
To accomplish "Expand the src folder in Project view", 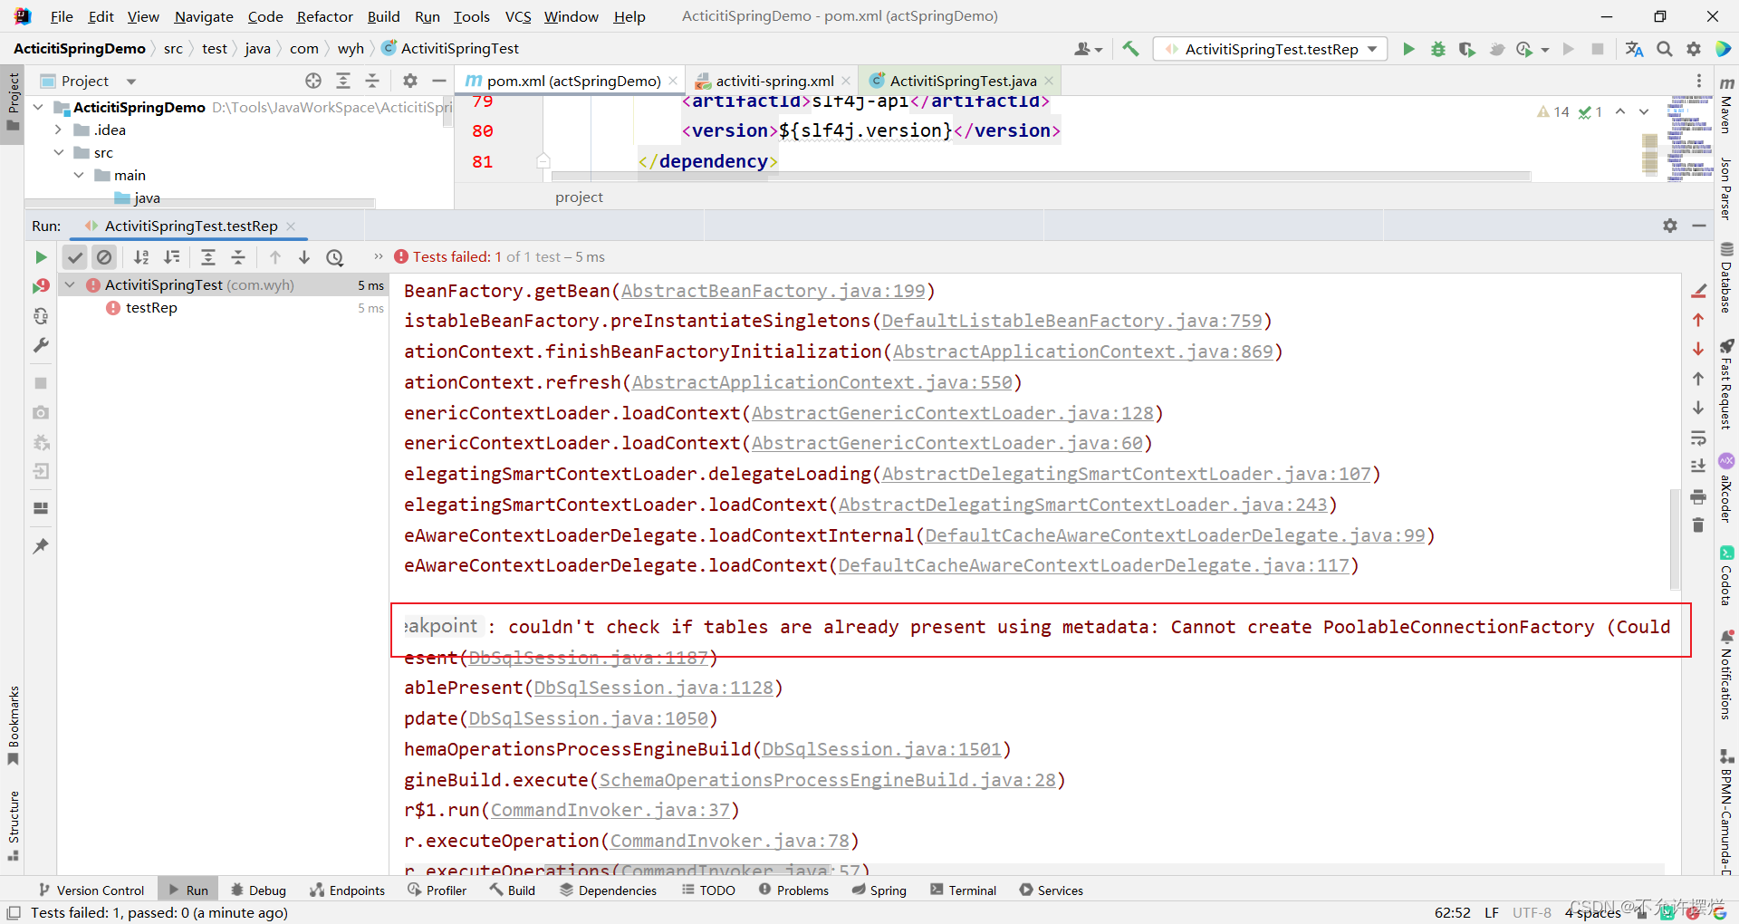I will pyautogui.click(x=59, y=152).
